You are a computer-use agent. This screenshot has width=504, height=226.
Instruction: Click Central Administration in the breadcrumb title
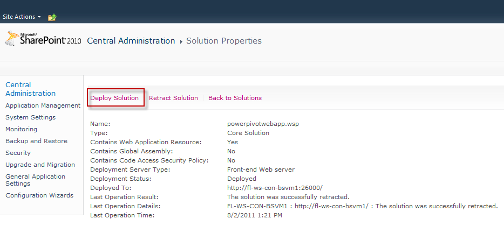(x=131, y=41)
